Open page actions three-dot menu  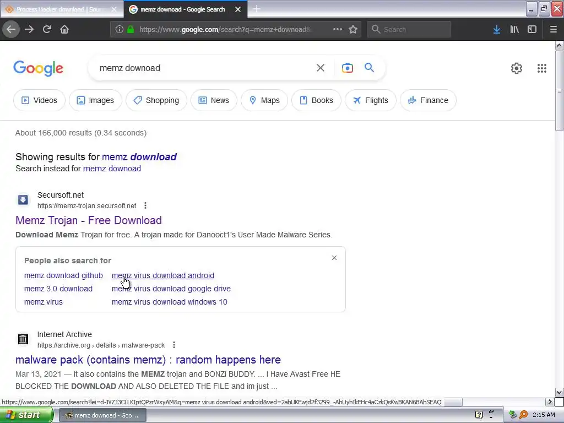click(338, 30)
